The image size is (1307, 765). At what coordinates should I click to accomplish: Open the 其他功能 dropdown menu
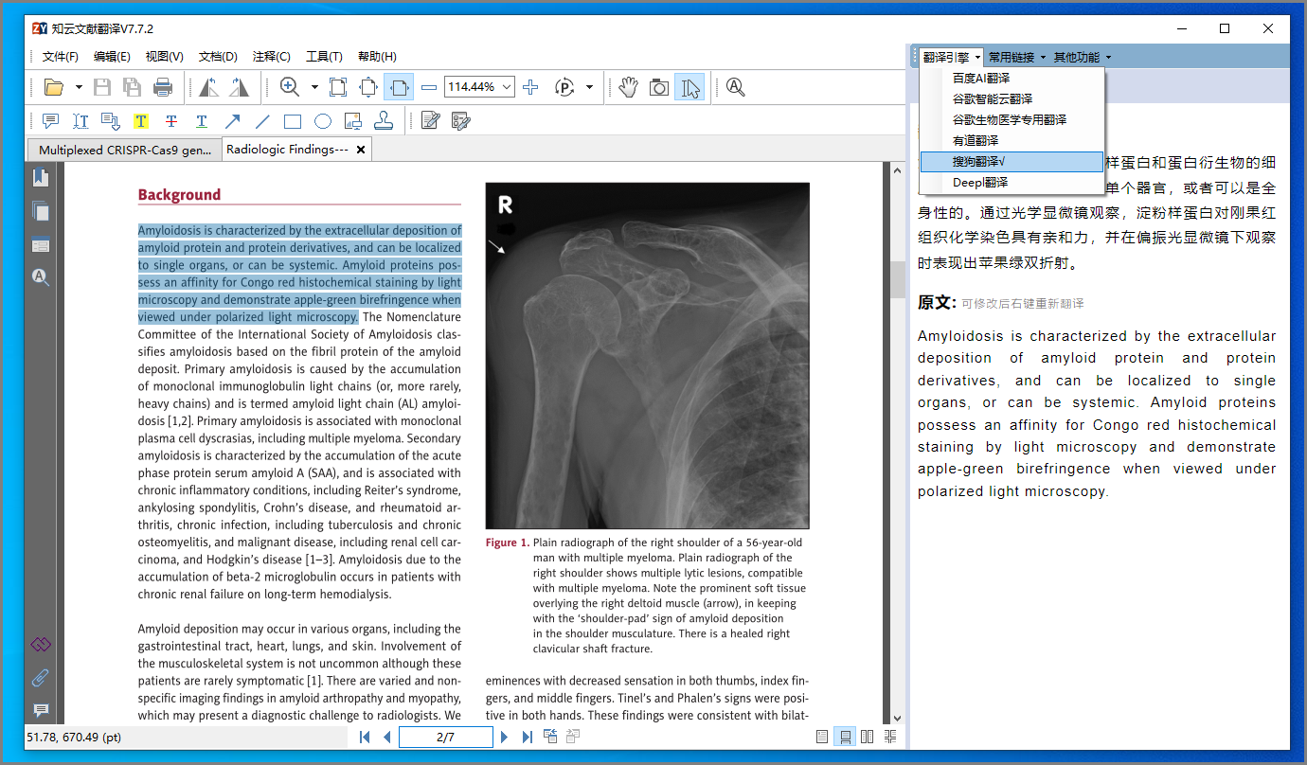pyautogui.click(x=1083, y=58)
